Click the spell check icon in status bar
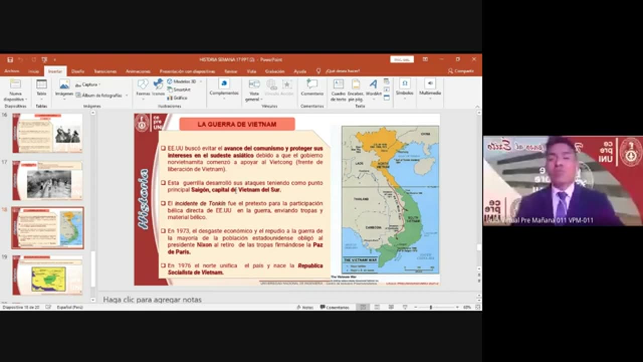 click(x=49, y=307)
